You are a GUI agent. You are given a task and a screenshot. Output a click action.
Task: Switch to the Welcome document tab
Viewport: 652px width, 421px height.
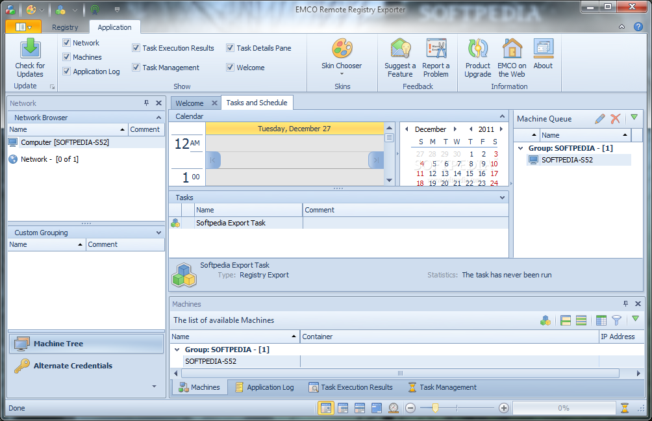tap(190, 103)
